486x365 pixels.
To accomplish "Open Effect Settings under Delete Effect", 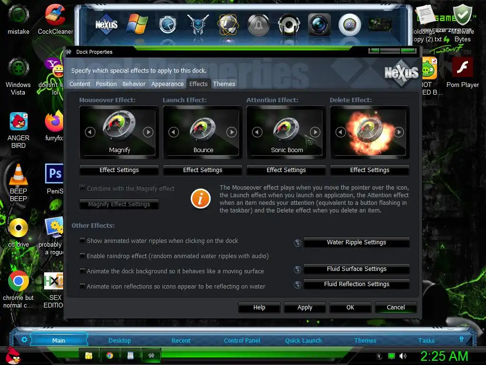I will pos(370,170).
